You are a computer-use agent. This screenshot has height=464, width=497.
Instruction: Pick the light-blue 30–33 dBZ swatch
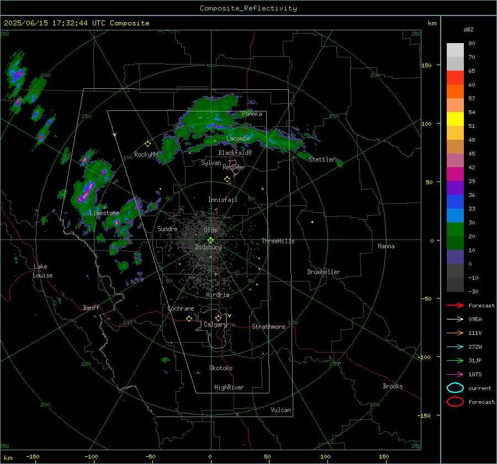[x=455, y=215]
